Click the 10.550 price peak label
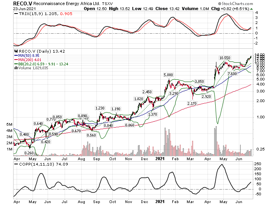The image size is (271, 205). pyautogui.click(x=225, y=58)
